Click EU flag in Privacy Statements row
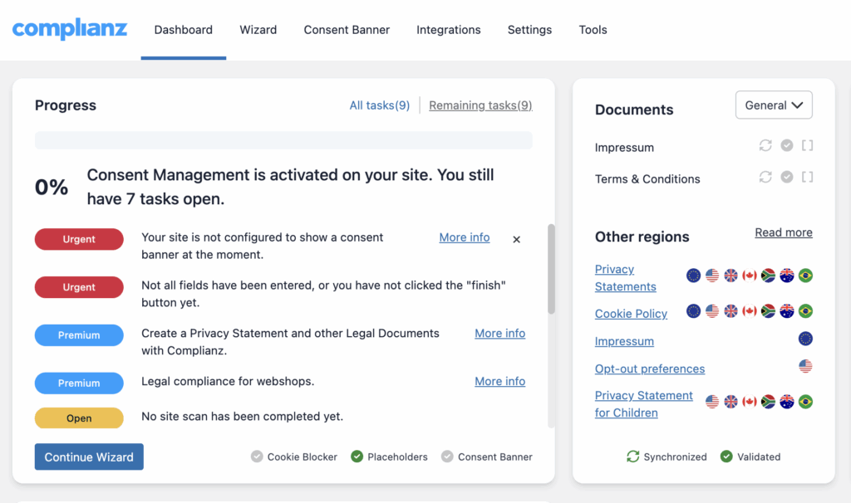Viewport: 851px width, 503px height. 694,276
